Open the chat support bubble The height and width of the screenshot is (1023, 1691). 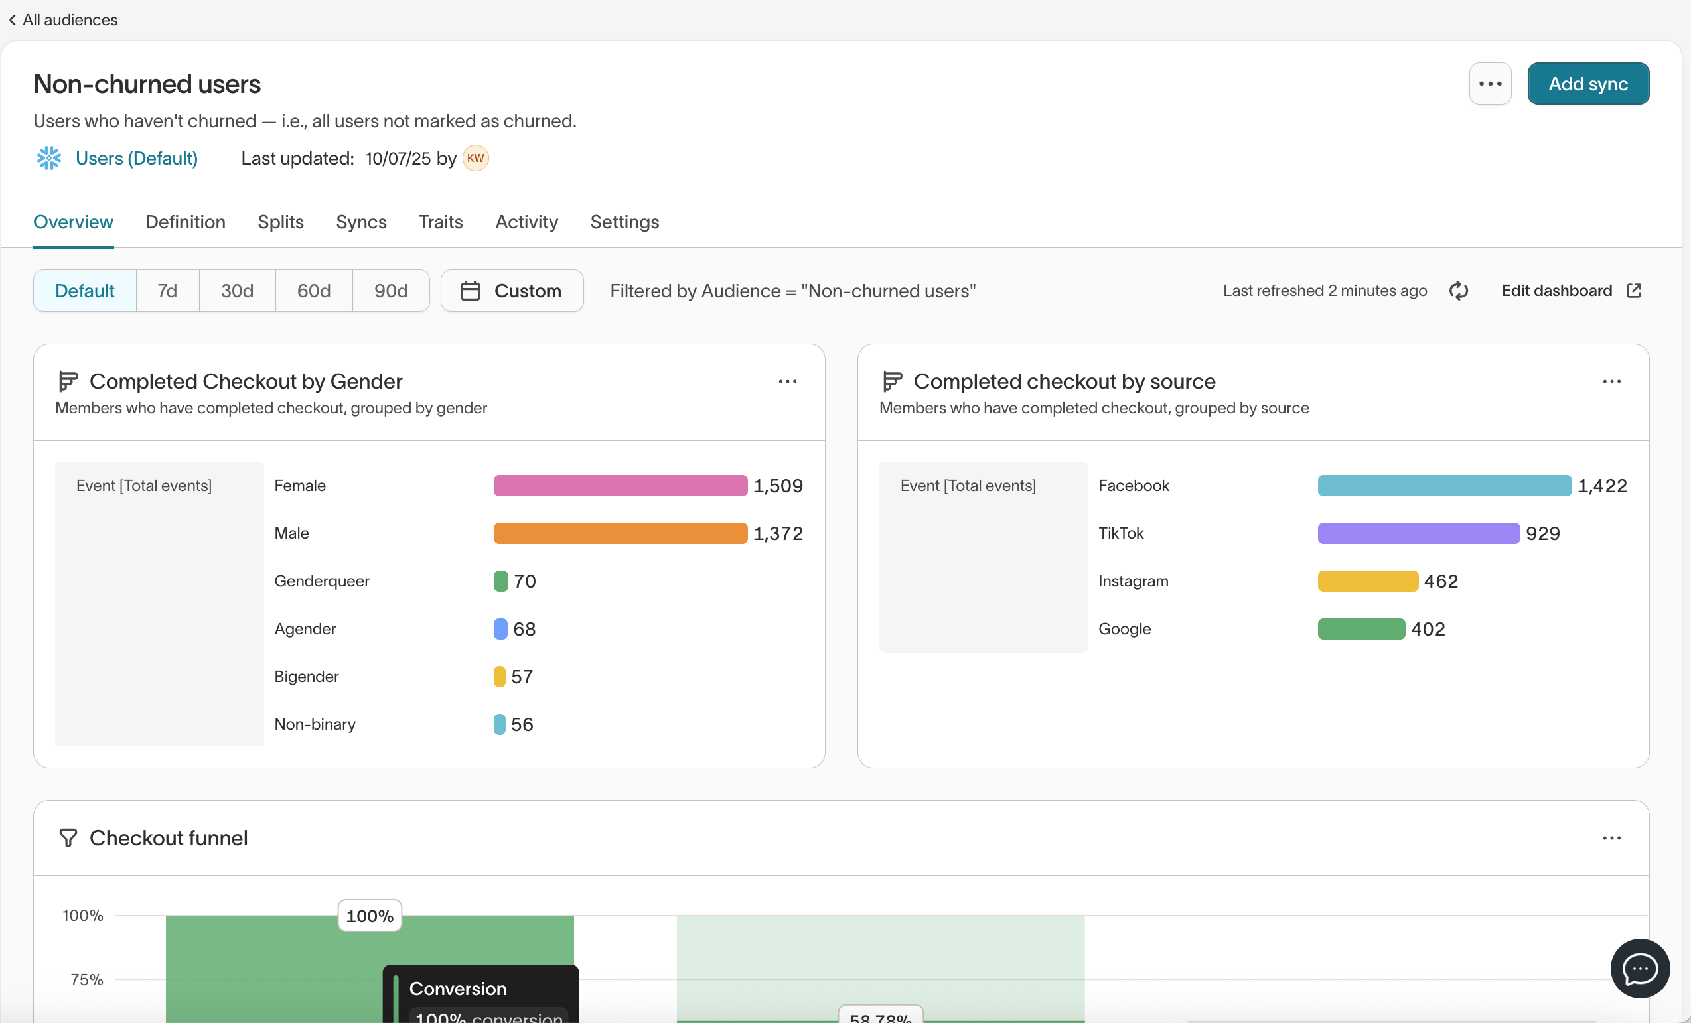[1639, 968]
